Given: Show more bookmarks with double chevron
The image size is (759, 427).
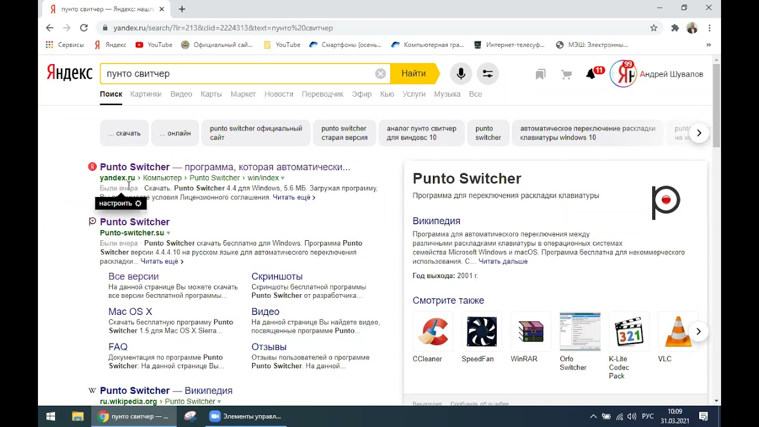Looking at the screenshot, I should (x=709, y=44).
